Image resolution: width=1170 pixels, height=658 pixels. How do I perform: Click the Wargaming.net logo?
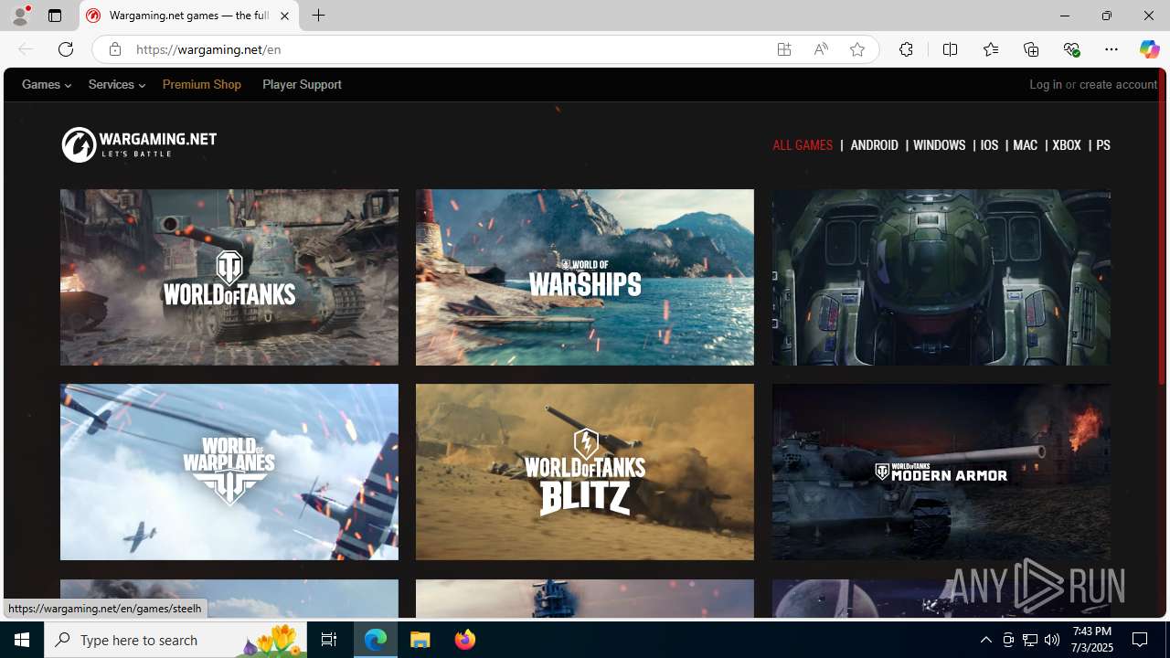click(x=139, y=144)
